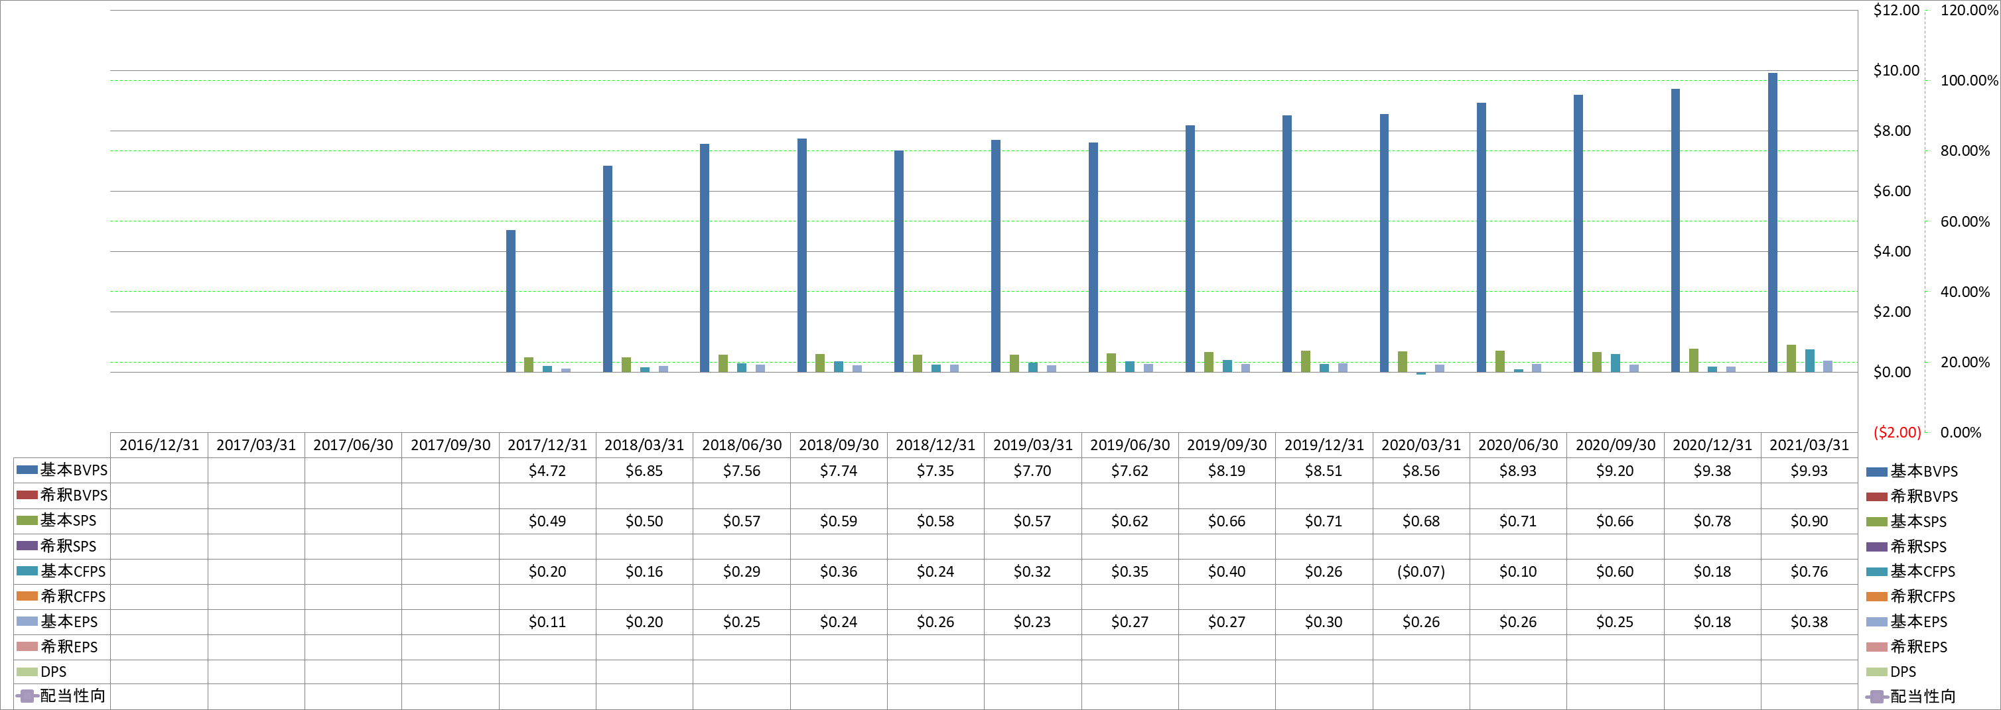Viewport: 2001px width, 710px height.
Task: Click the 基本SPS entry in the right legend
Action: point(1906,522)
